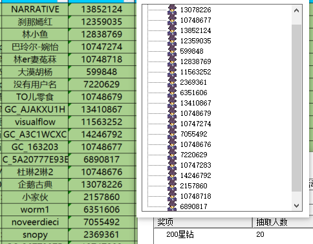Choose list entry 599848 in result list
This screenshot has width=313, height=244.
[x=191, y=51]
